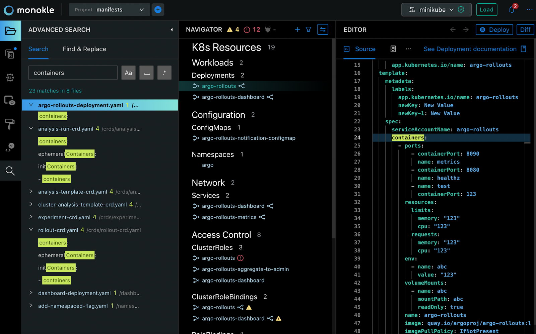This screenshot has height=334, width=536.
Task: Expand cluster-analysis-template-crd.yaml results
Action: pos(31,204)
